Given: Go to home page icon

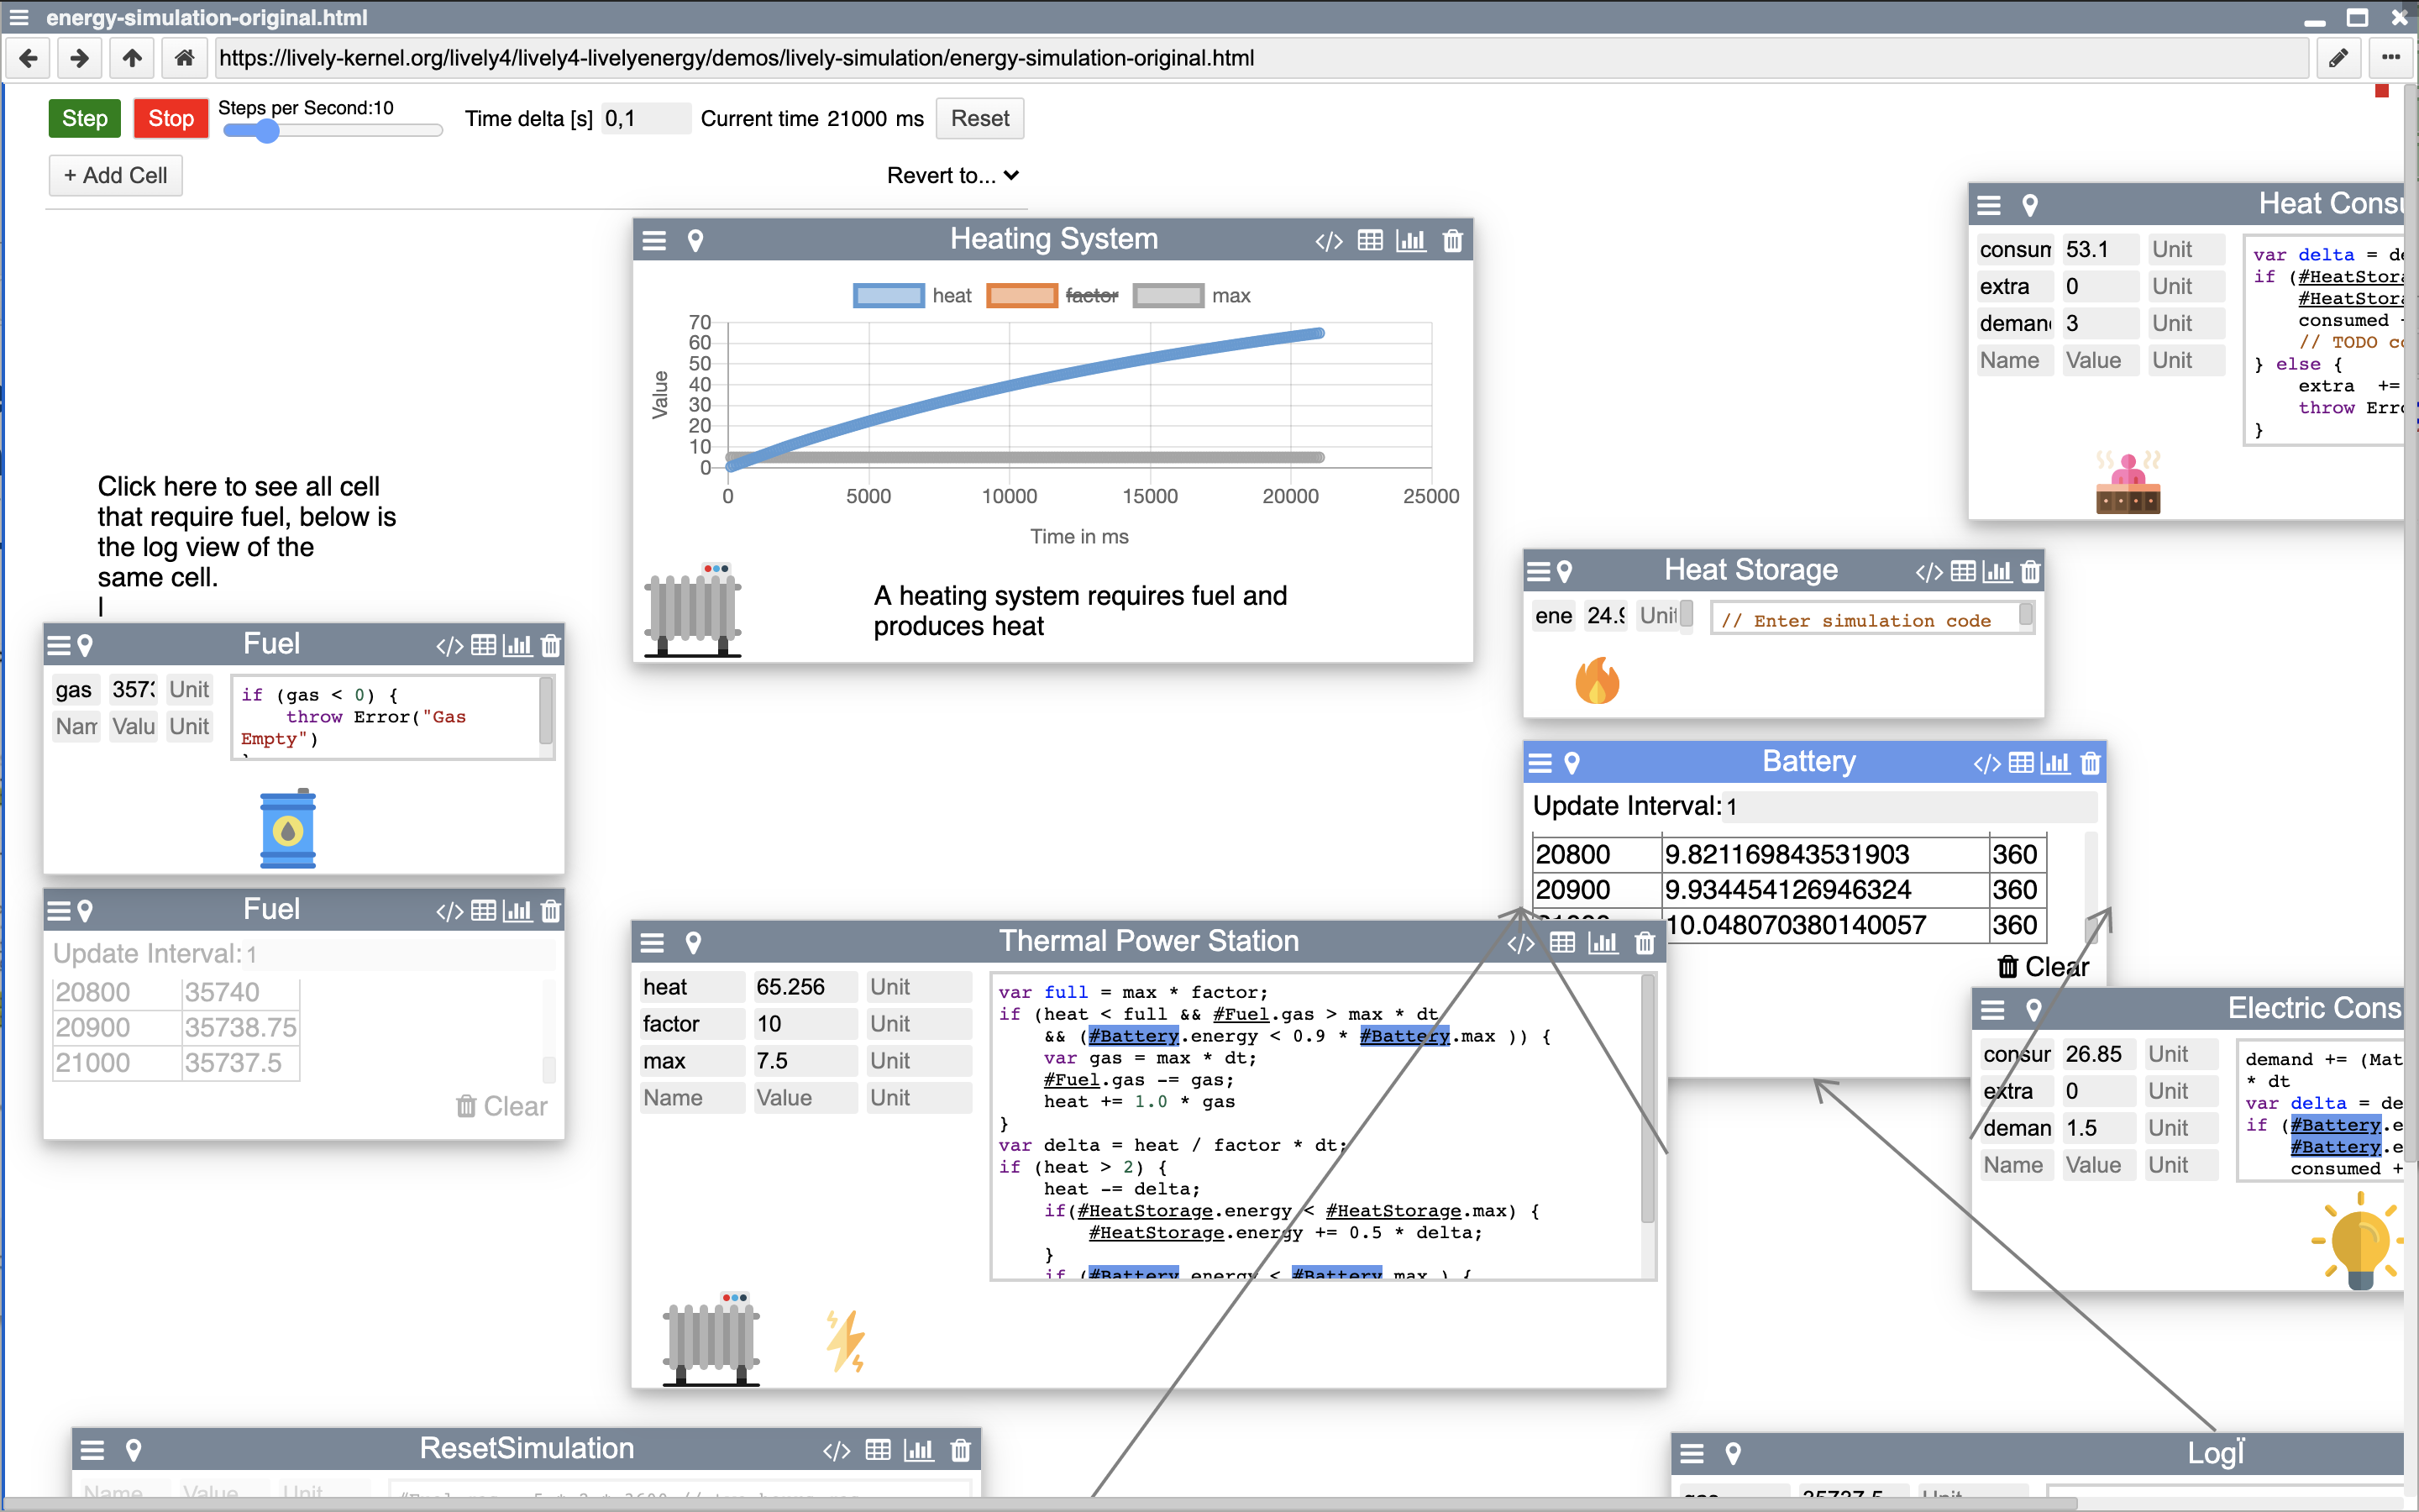Looking at the screenshot, I should pos(184,58).
